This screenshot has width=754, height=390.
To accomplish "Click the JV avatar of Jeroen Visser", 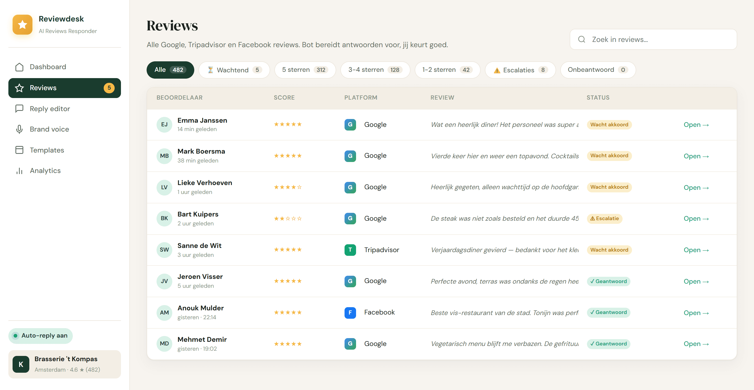I will pos(164,281).
